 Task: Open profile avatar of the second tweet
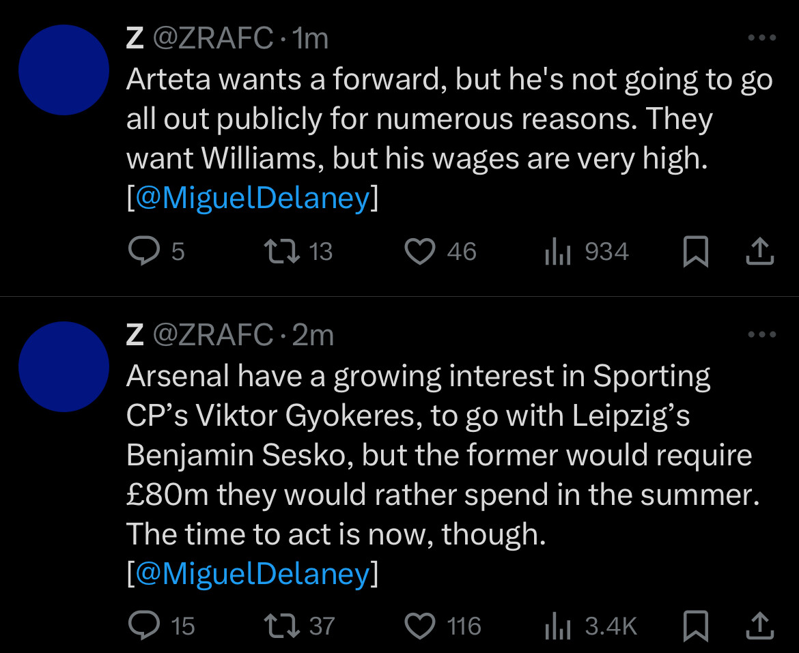pos(64,366)
